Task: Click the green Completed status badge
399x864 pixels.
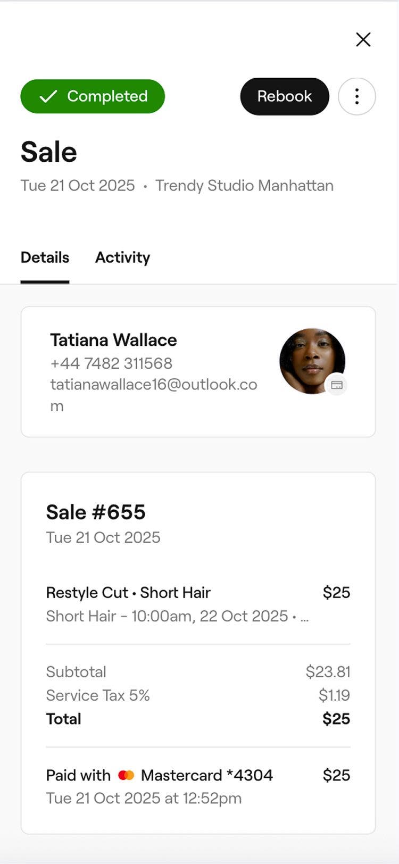Action: click(x=93, y=96)
